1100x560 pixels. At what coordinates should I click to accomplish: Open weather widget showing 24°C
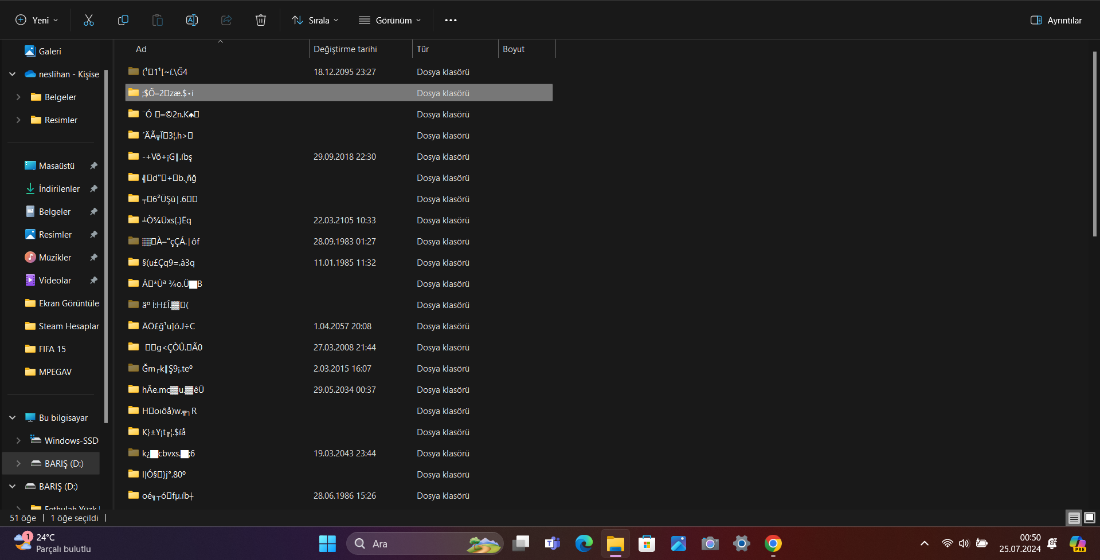[x=53, y=543]
